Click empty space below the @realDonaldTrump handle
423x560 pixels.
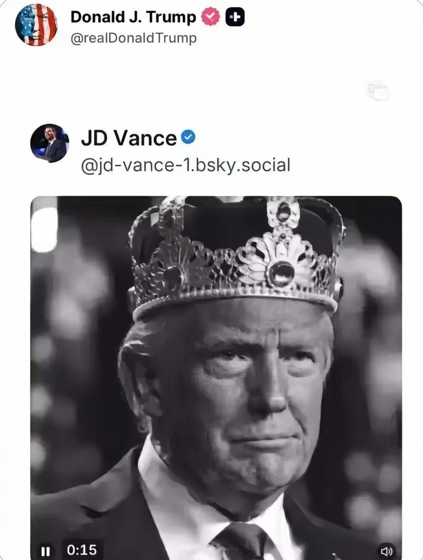click(149, 75)
